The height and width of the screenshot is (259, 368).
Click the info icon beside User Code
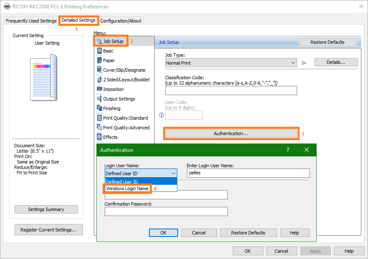click(x=161, y=115)
